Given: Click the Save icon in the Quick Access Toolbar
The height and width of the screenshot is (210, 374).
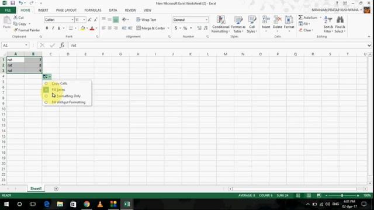Looking at the screenshot, I should click(13, 3).
